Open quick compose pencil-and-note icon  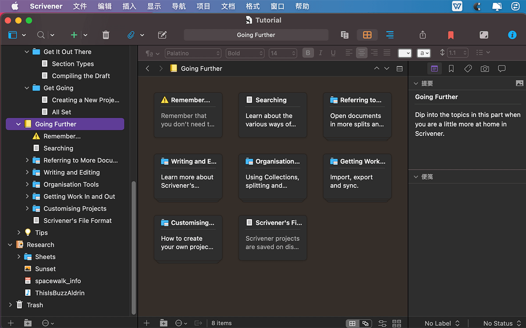(162, 35)
